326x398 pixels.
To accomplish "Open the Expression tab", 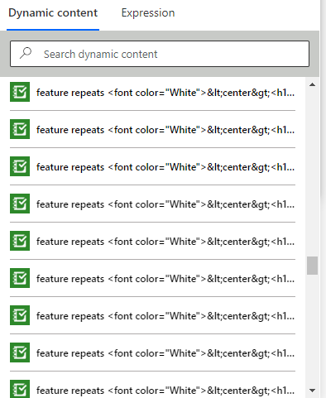I will coord(148,13).
